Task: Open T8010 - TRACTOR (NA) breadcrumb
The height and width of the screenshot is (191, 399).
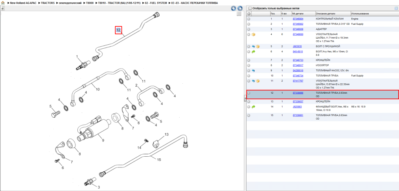Action: [119, 3]
